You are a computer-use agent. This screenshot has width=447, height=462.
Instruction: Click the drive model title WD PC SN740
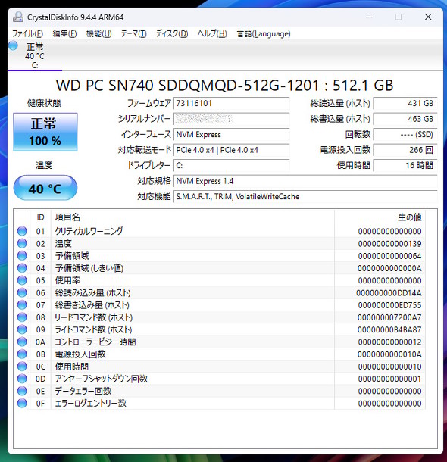(x=224, y=86)
